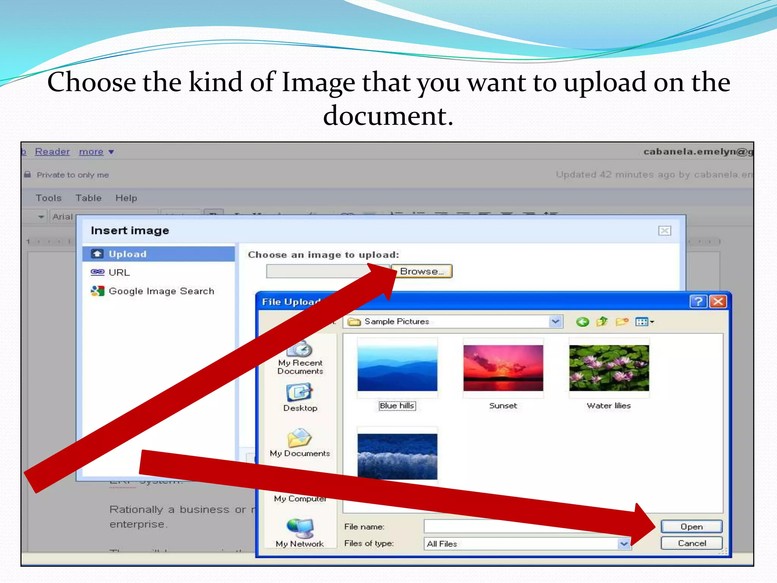This screenshot has width=777, height=583.
Task: Select the Upload option in Insert image
Action: point(159,254)
